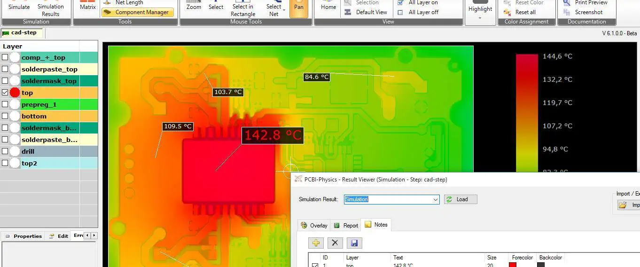Viewport: 640px width, 267px height.
Task: Open the Report tab
Action: point(346,226)
